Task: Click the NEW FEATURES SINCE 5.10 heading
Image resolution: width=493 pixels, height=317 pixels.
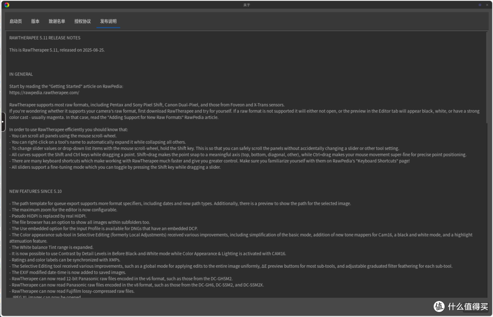Action: pyautogui.click(x=35, y=191)
